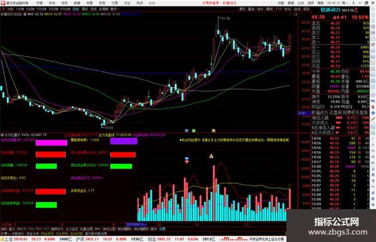Click the 复权 toolbar button

[242, 9]
